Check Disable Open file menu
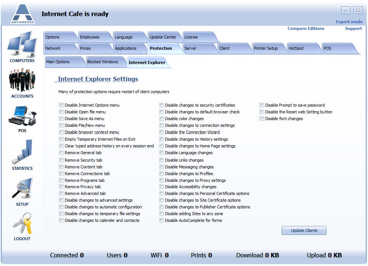The width and height of the screenshot is (368, 266). pos(61,112)
